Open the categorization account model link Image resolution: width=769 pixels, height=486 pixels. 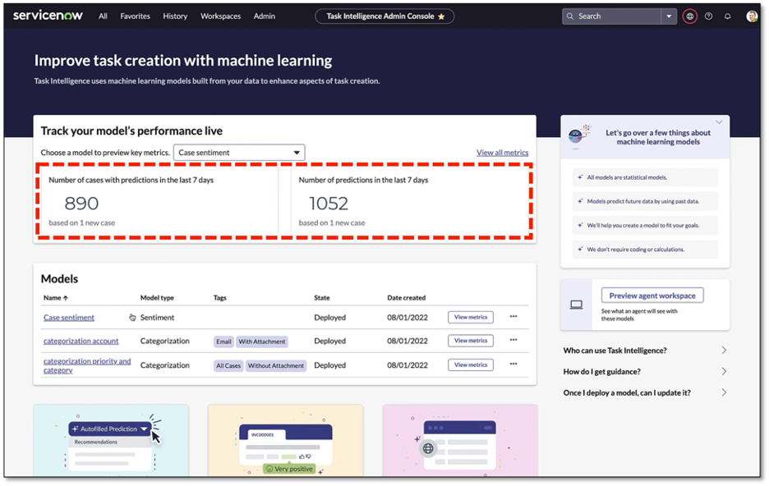click(x=81, y=341)
